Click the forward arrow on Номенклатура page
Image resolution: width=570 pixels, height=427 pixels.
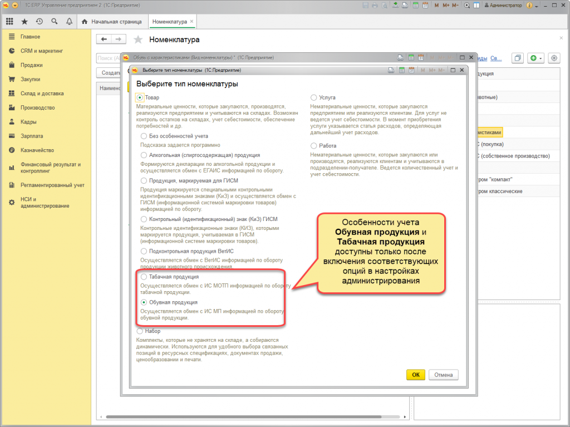tap(119, 40)
